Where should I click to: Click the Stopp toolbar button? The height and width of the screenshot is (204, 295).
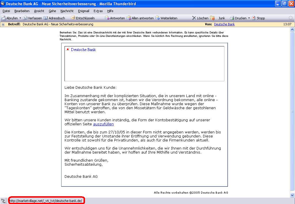click(258, 18)
